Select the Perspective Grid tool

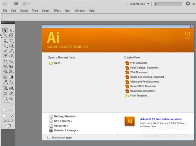(x=11, y=71)
